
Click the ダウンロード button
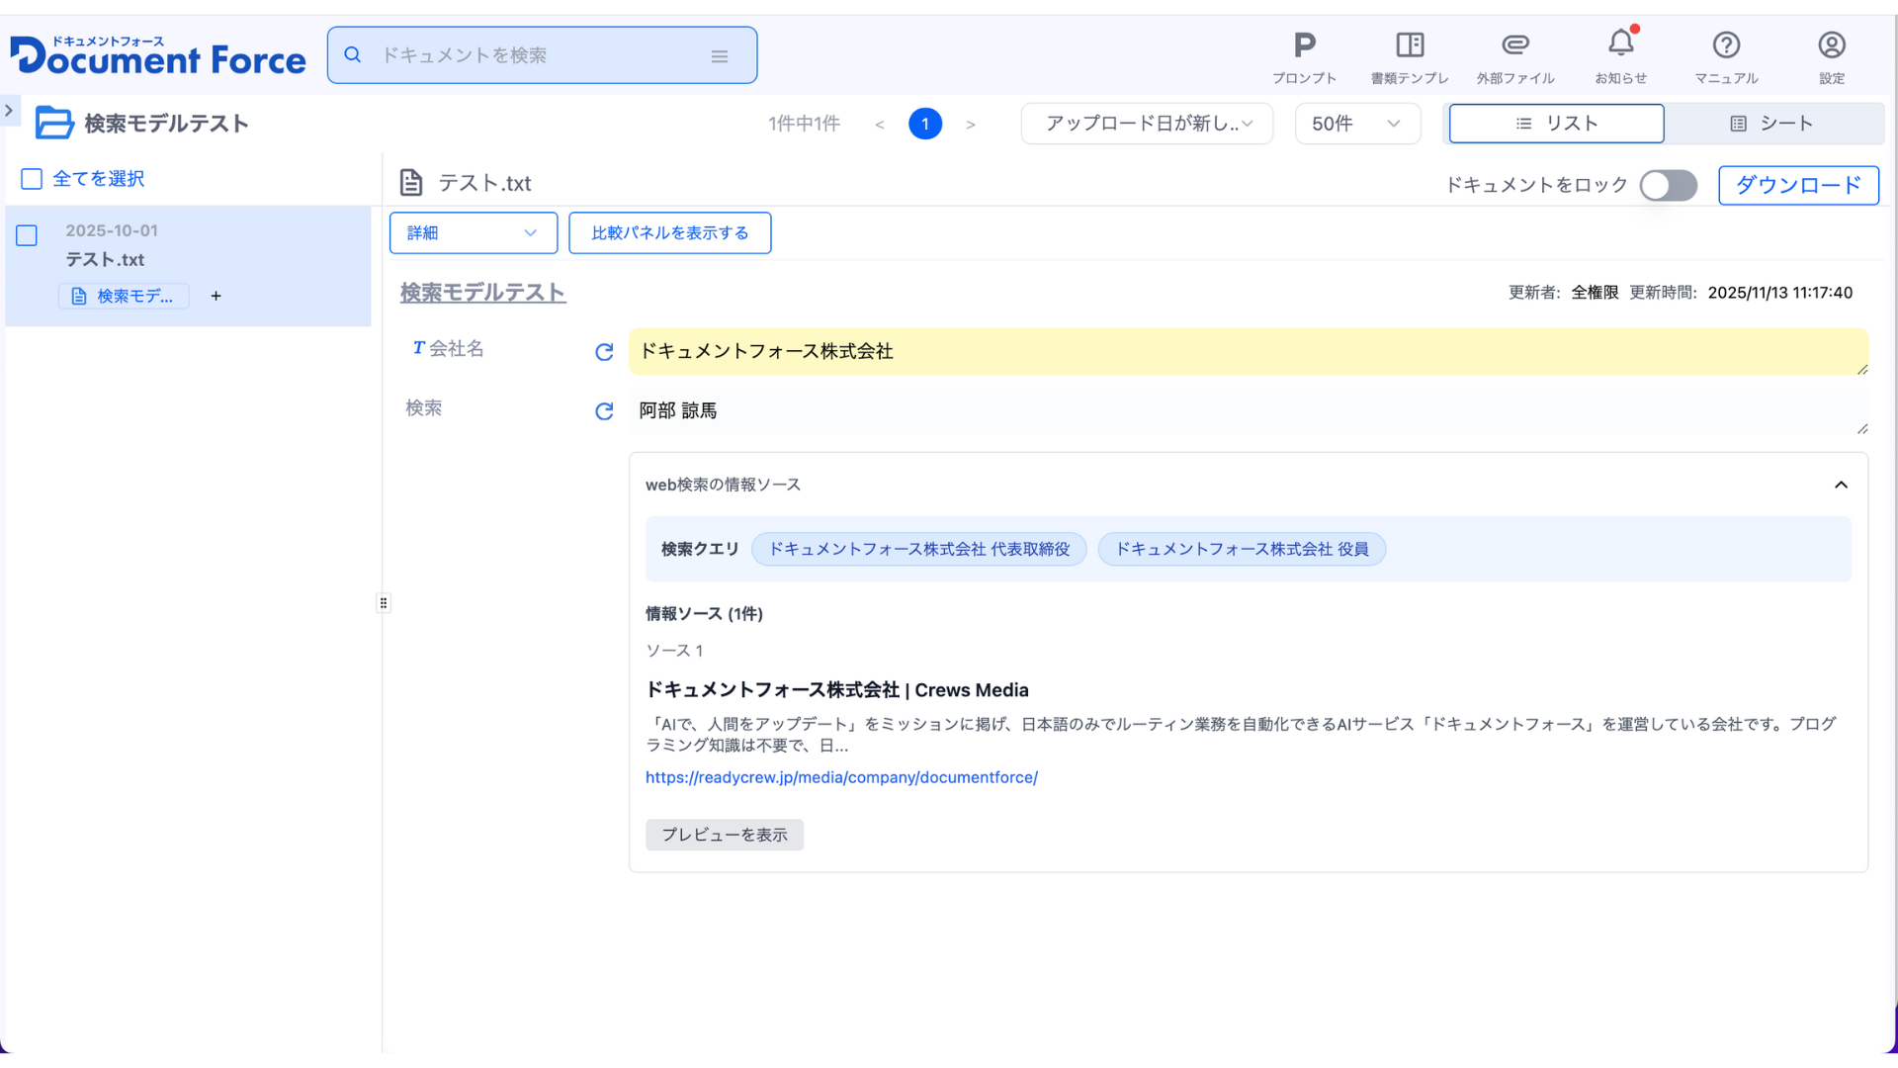[x=1798, y=185]
